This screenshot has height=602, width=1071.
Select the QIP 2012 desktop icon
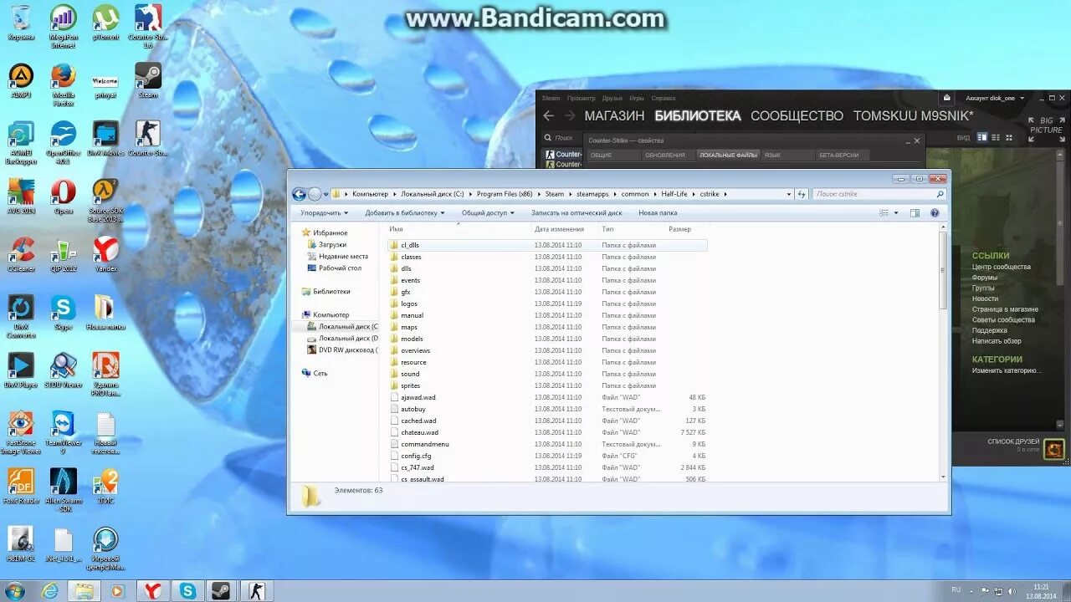point(63,254)
